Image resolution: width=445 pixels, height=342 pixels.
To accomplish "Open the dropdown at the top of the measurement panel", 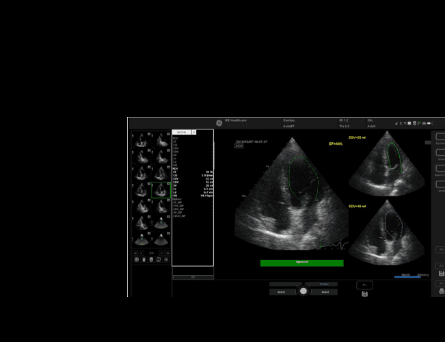I will click(181, 132).
